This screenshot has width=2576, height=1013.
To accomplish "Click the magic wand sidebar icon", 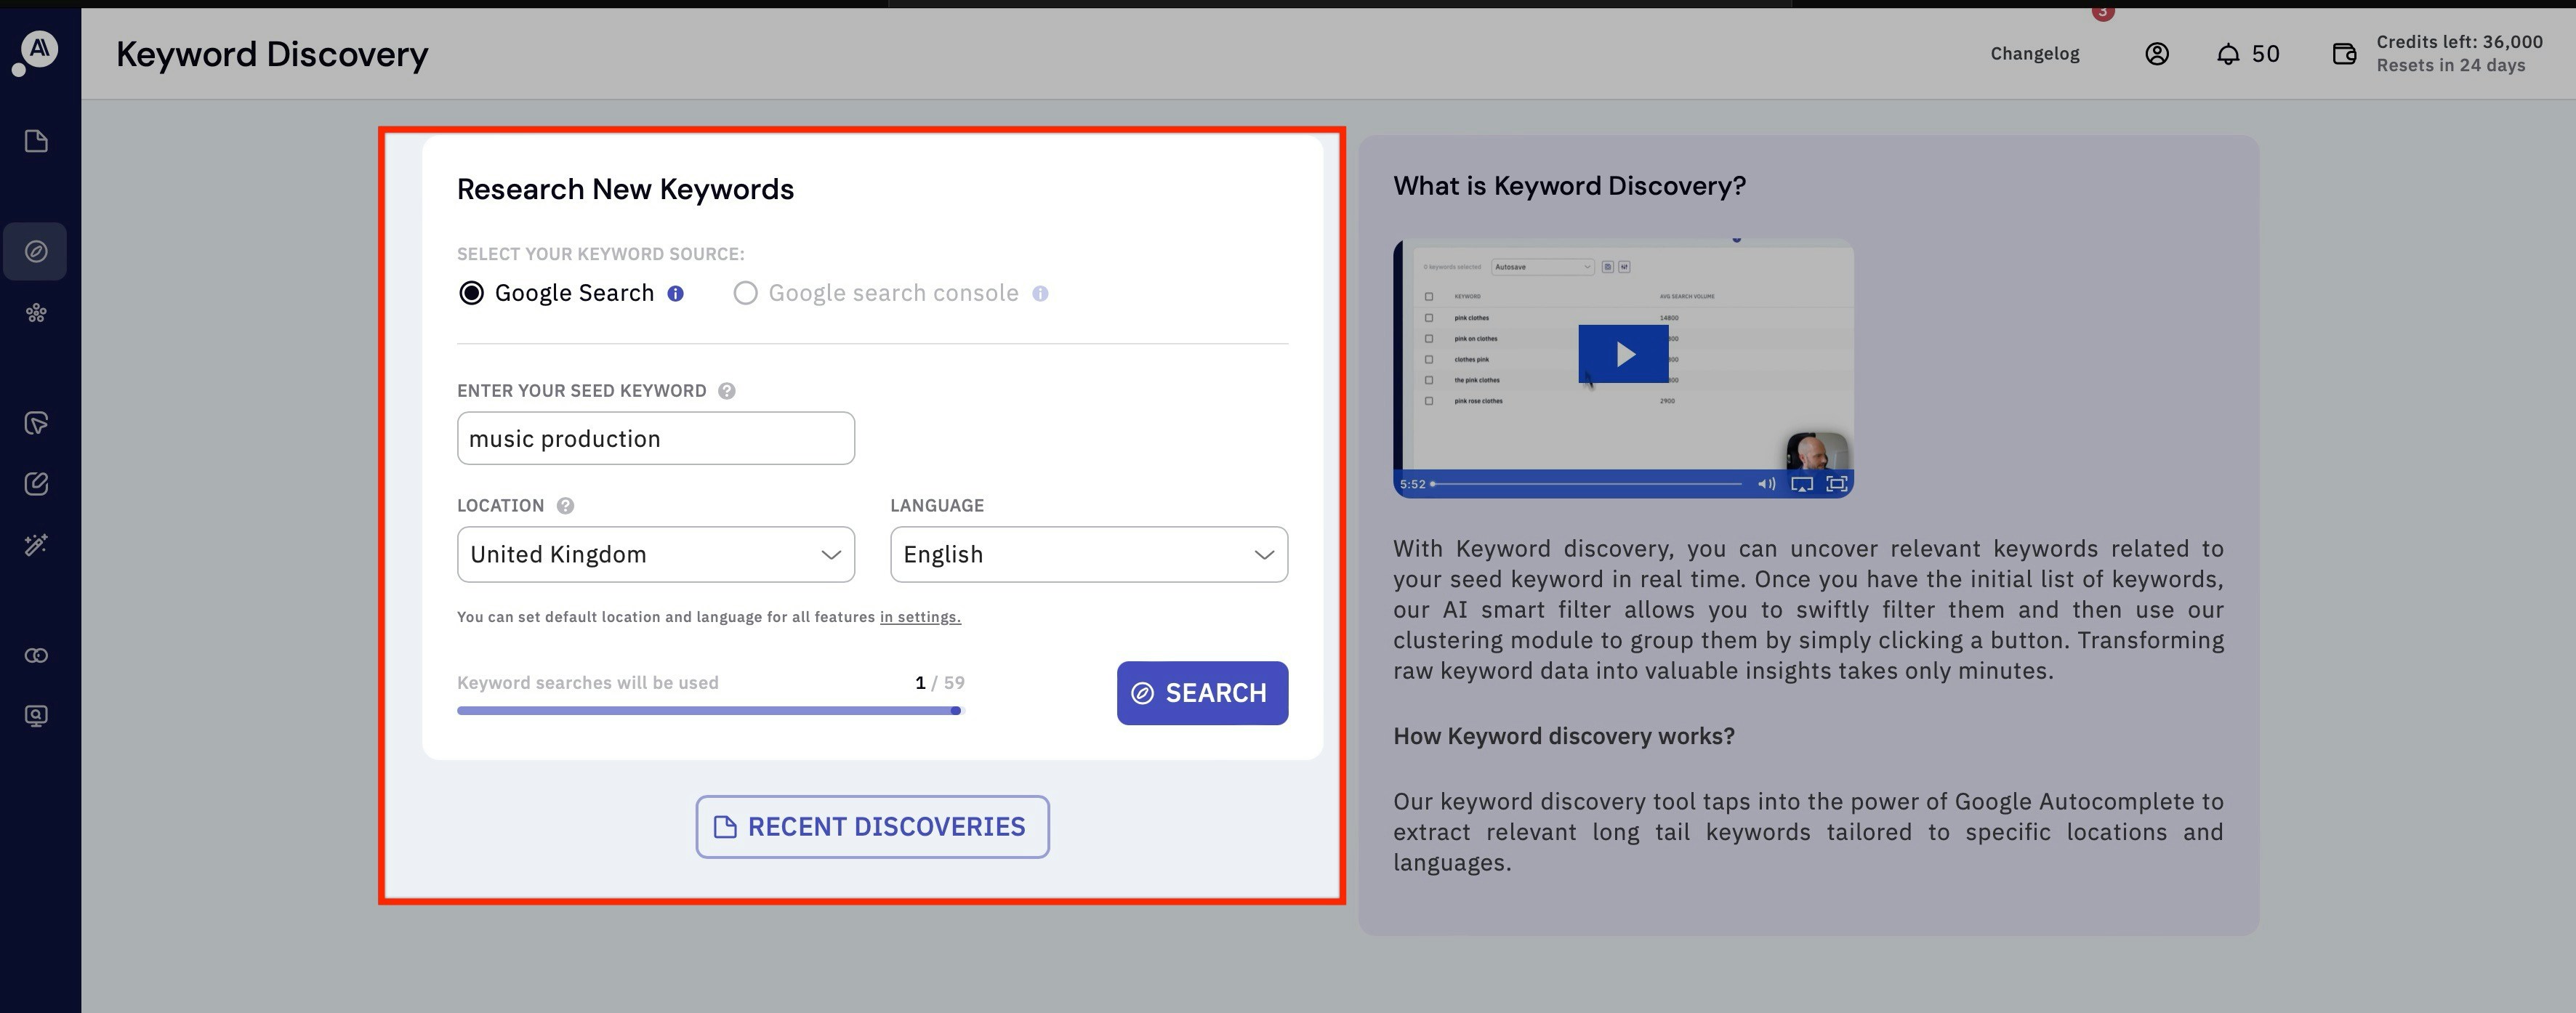I will coord(36,545).
